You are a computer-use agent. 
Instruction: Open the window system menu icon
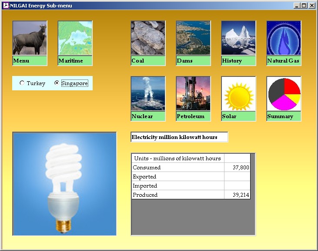coord(6,6)
